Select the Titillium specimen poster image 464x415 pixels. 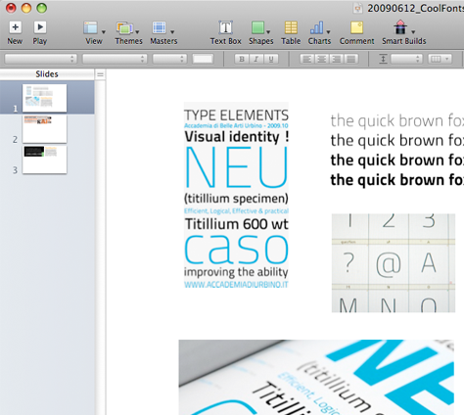[x=236, y=196]
